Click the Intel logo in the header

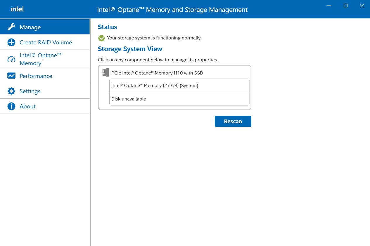[17, 9]
